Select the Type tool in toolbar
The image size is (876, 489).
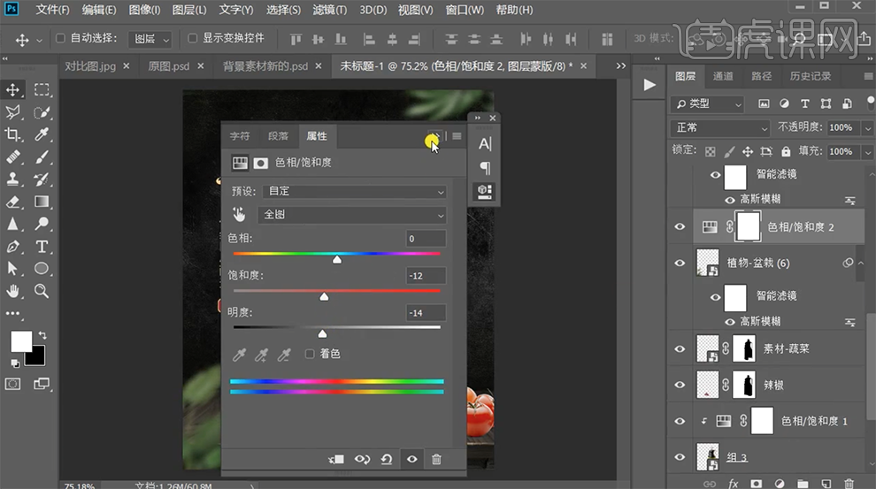click(x=42, y=247)
